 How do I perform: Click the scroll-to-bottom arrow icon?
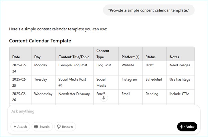pos(104,98)
